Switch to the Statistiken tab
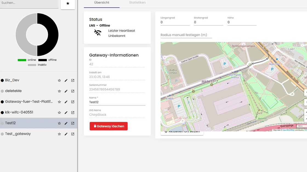Screen dimensions: 307x172 [137, 3]
